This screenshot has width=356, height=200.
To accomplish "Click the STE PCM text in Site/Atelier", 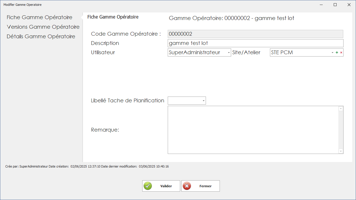I will coord(282,52).
